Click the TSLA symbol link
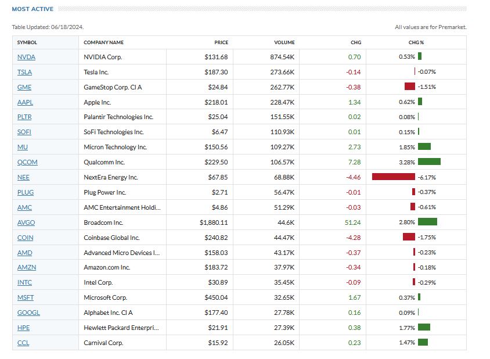 [24, 72]
